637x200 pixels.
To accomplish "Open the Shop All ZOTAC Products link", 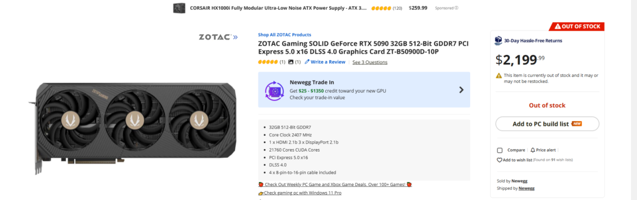I will coord(284,34).
